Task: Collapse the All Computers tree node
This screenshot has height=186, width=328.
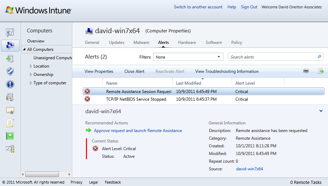Action: coord(24,49)
